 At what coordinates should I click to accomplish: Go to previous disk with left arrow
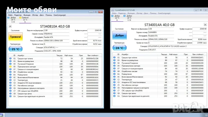pos(10,26)
